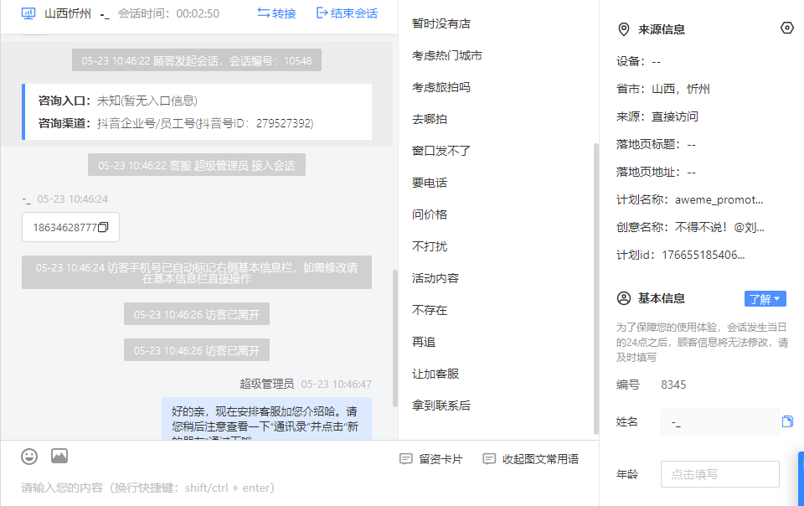
Task: Click the 咨询渠道 抖音企业号 line
Action: [176, 123]
